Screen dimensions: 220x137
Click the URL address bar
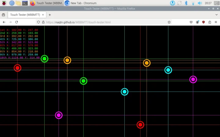pyautogui.click(x=104, y=22)
